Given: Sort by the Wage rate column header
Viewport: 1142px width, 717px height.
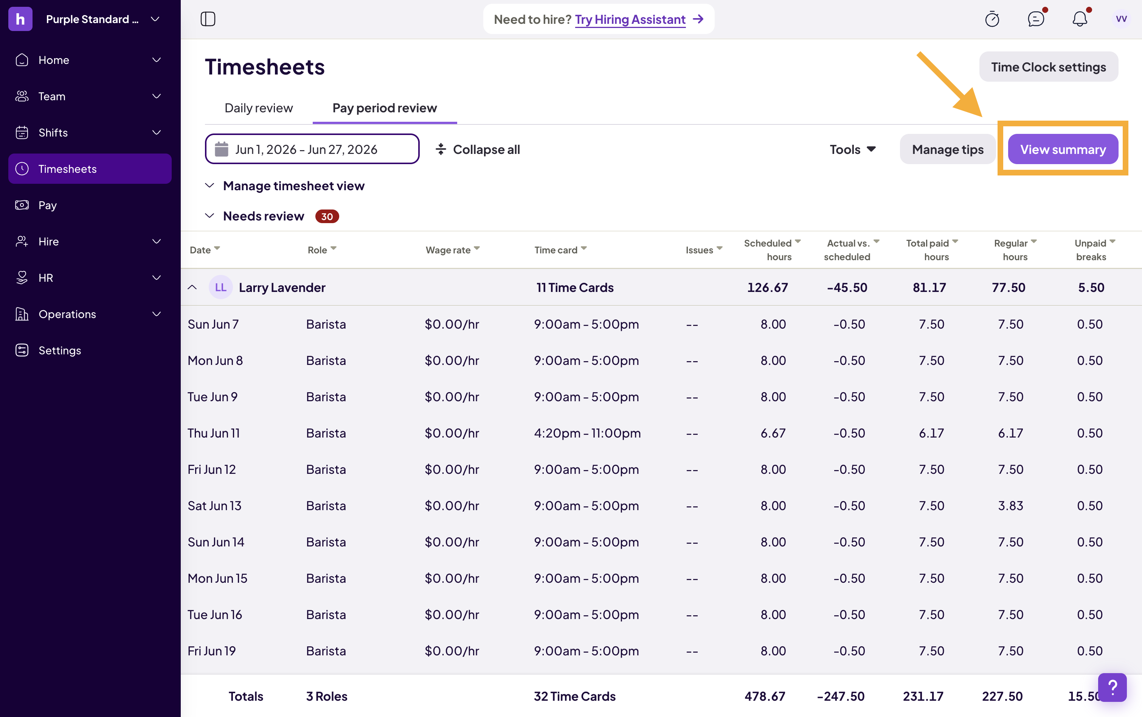Looking at the screenshot, I should coord(453,250).
